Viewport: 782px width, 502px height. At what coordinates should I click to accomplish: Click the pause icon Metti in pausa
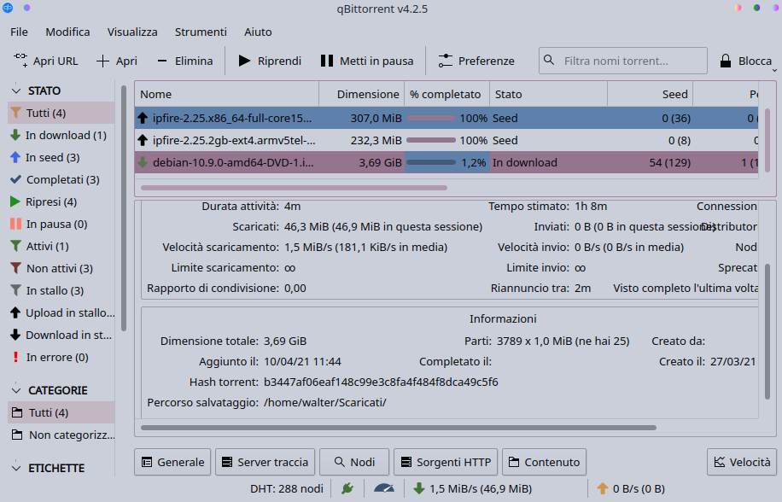327,61
